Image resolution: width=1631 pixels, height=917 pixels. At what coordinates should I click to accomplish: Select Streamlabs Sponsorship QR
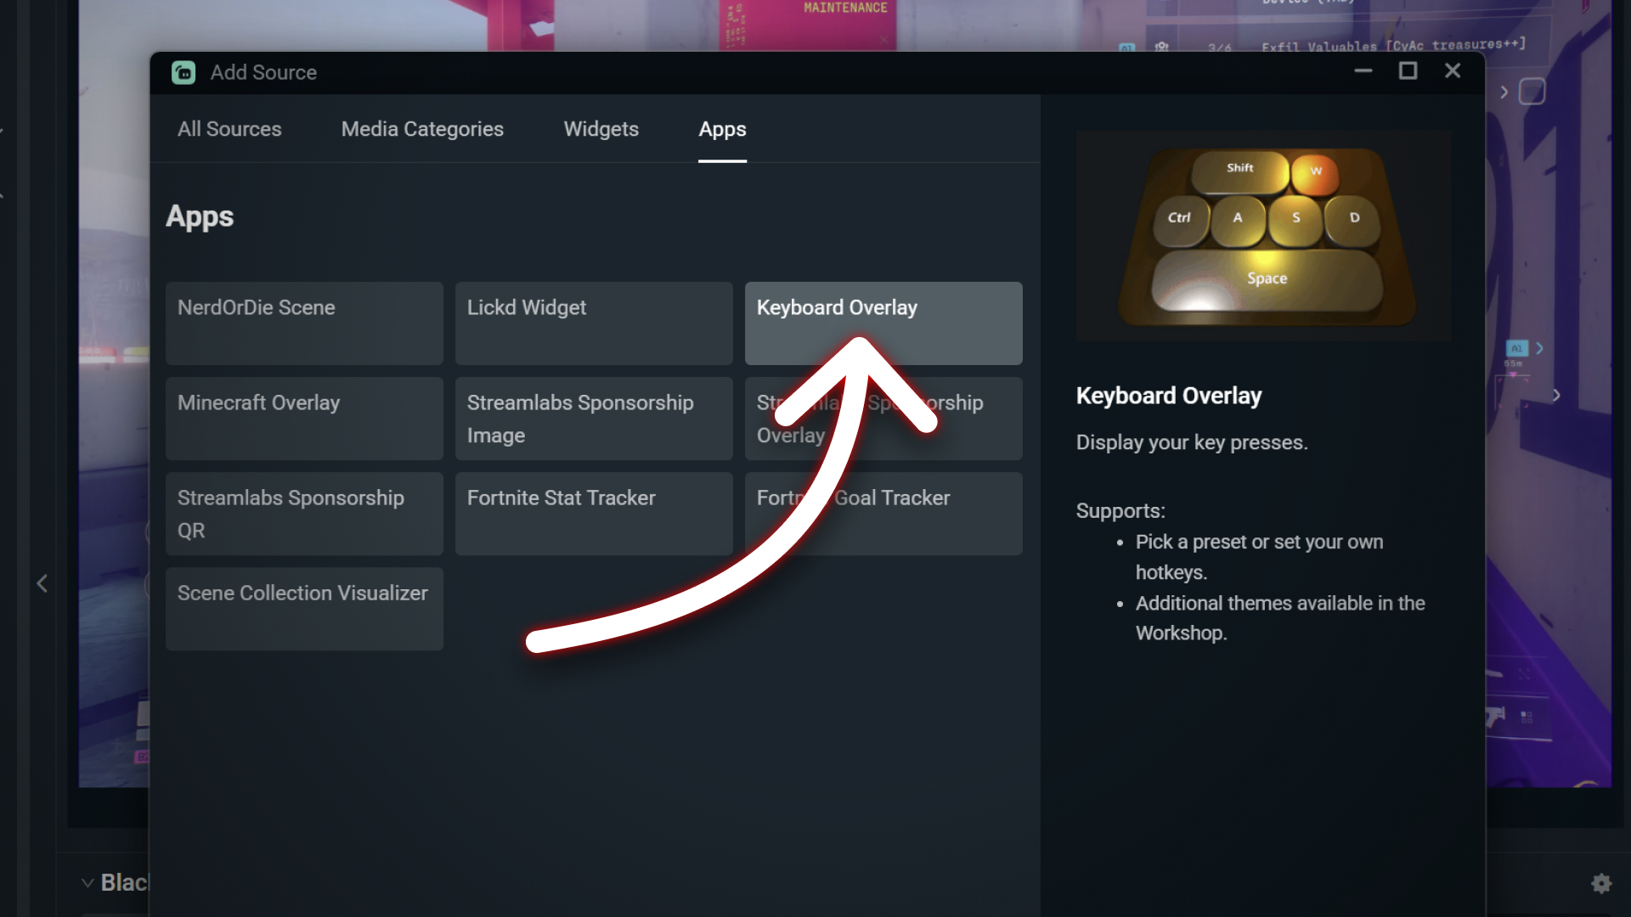[x=304, y=514]
